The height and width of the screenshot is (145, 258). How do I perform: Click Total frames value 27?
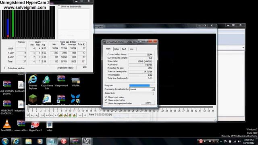coord(21,62)
